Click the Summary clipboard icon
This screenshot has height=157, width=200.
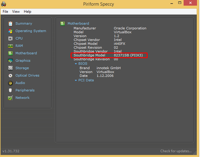coord(10,23)
